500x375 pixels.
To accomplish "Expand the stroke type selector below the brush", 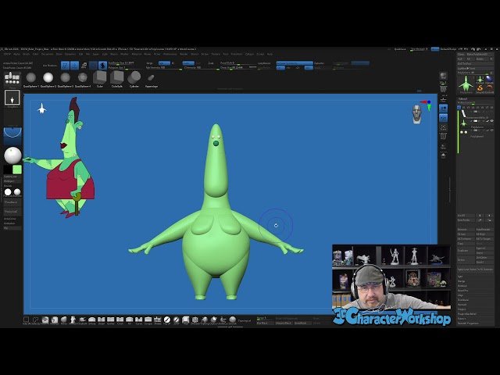I will pos(12,119).
